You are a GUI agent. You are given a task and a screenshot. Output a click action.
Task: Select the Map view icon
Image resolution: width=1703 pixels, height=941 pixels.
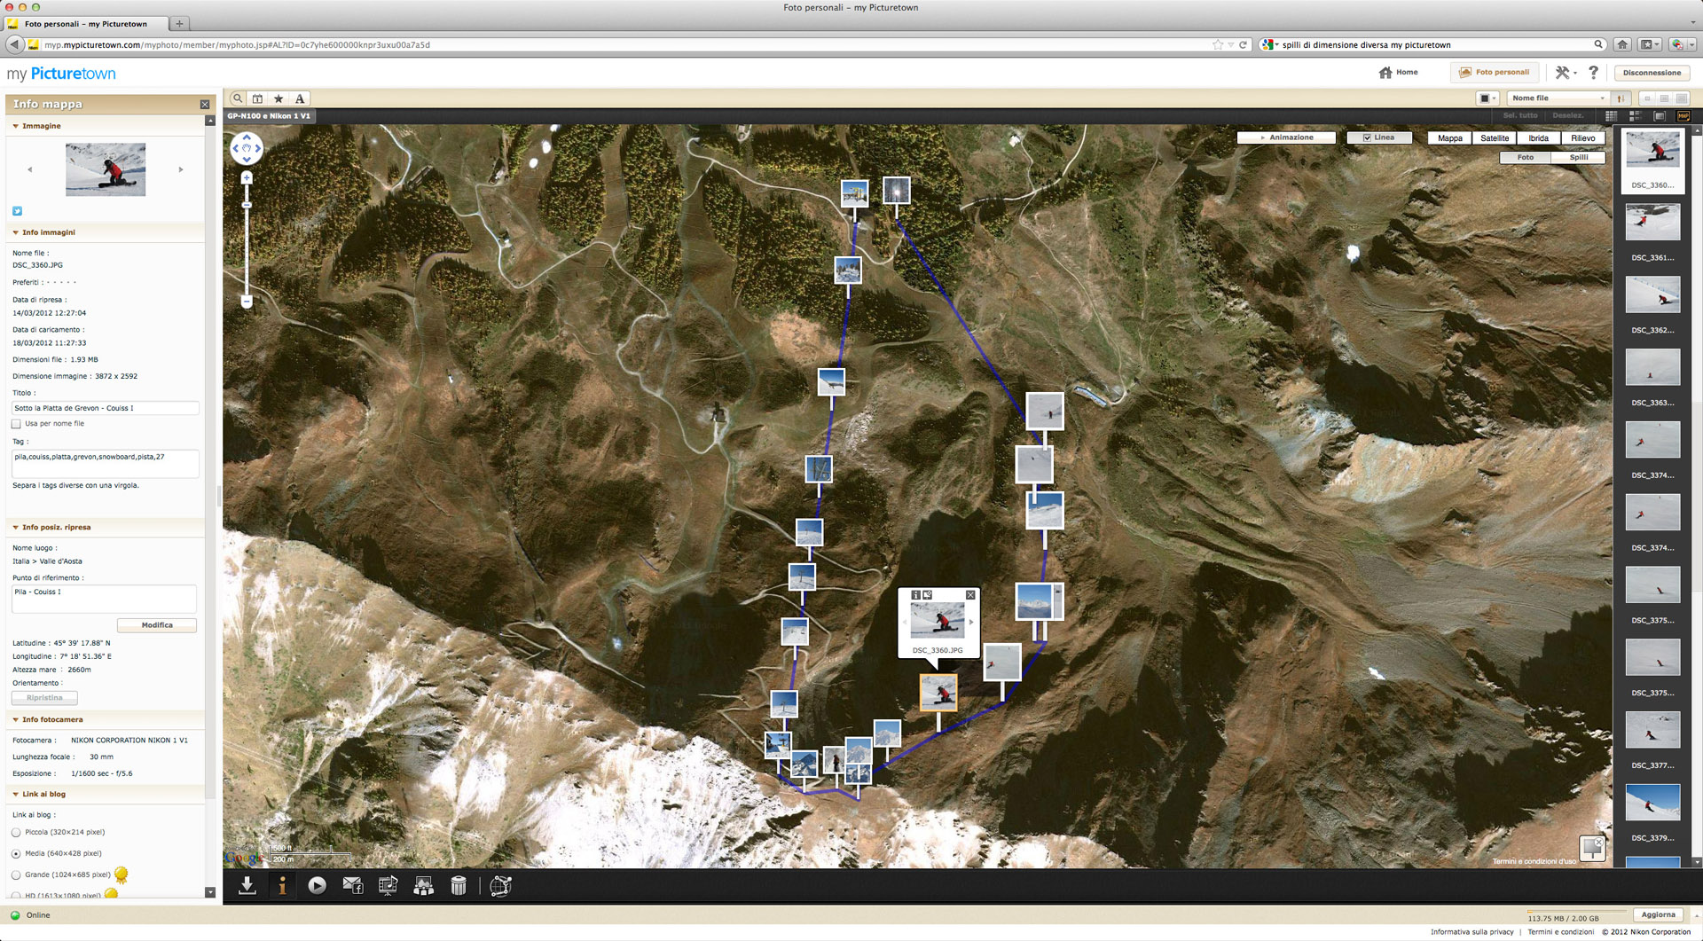click(1683, 116)
